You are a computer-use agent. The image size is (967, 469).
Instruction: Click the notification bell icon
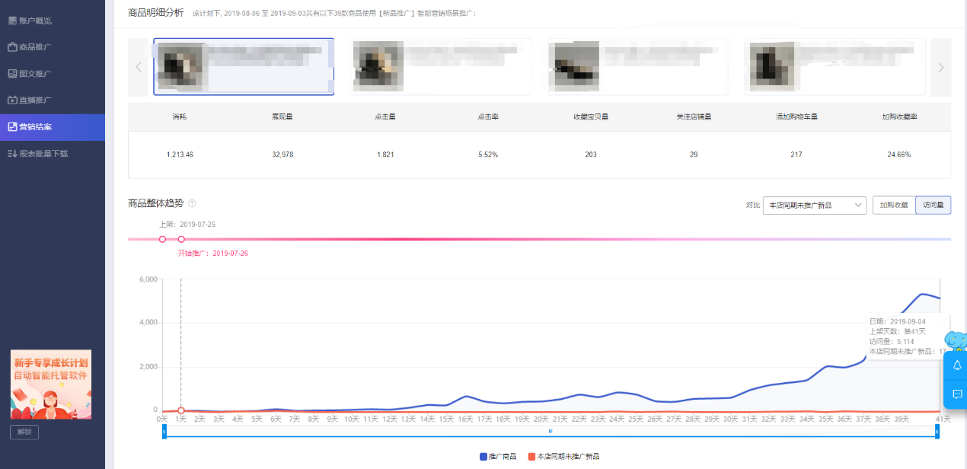tap(957, 365)
